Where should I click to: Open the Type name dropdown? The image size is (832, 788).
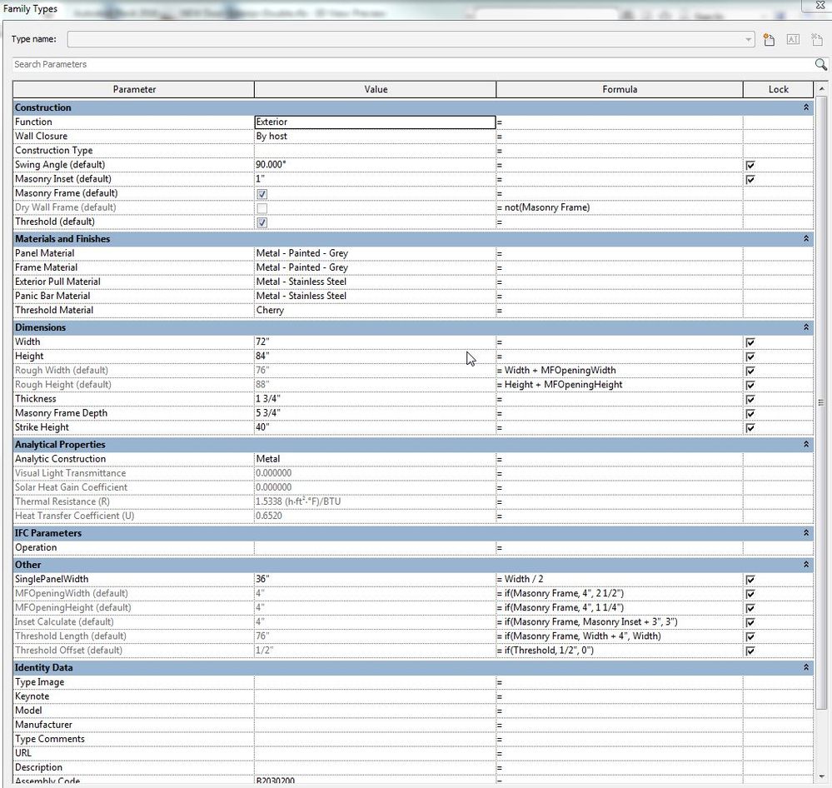[748, 39]
